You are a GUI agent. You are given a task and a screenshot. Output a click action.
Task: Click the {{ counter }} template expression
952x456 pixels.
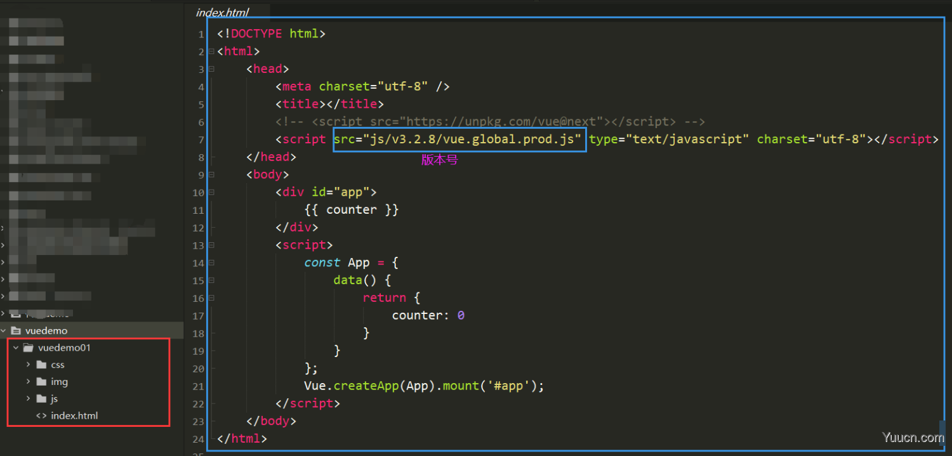(x=351, y=210)
